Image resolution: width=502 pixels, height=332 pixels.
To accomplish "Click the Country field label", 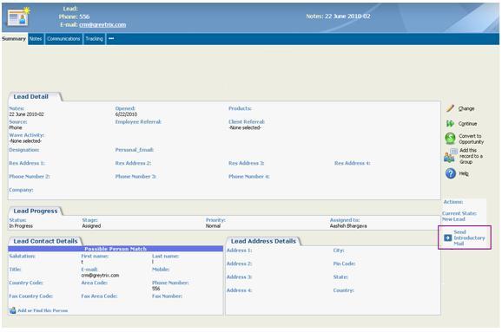I will point(344,290).
